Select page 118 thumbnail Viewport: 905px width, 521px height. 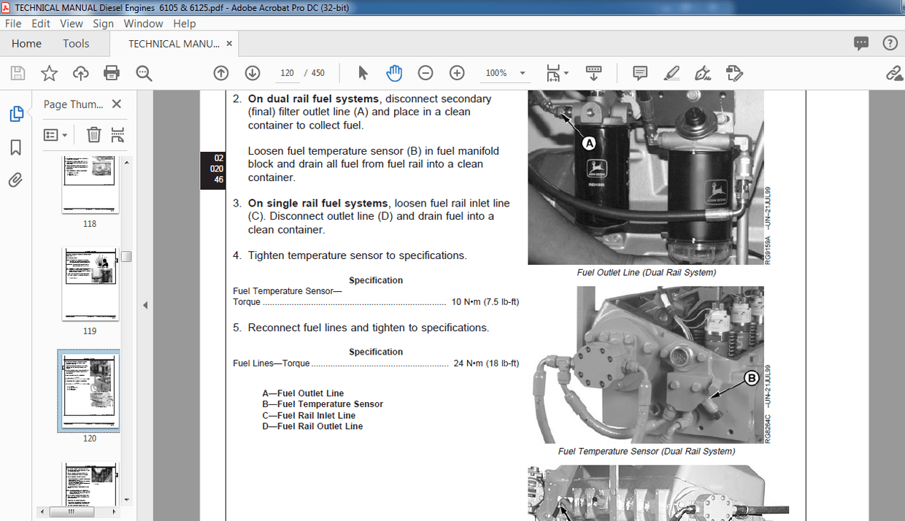(90, 185)
